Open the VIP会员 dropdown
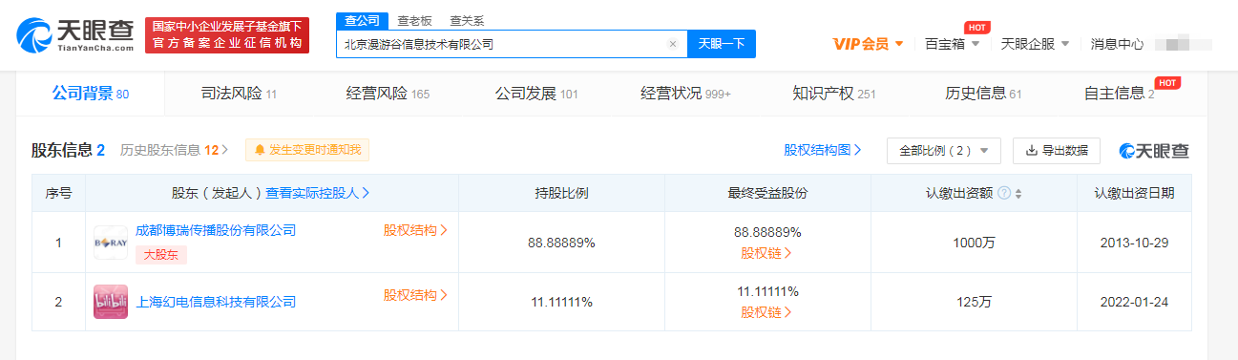 (868, 44)
